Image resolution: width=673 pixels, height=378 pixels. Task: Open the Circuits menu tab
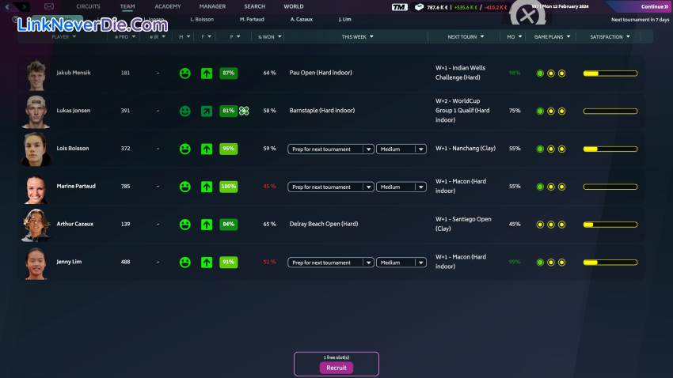[88, 6]
